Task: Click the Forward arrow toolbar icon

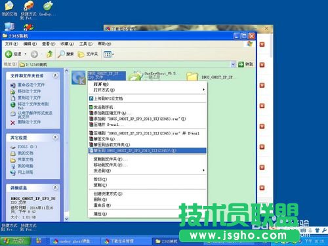Action: coord(34,54)
